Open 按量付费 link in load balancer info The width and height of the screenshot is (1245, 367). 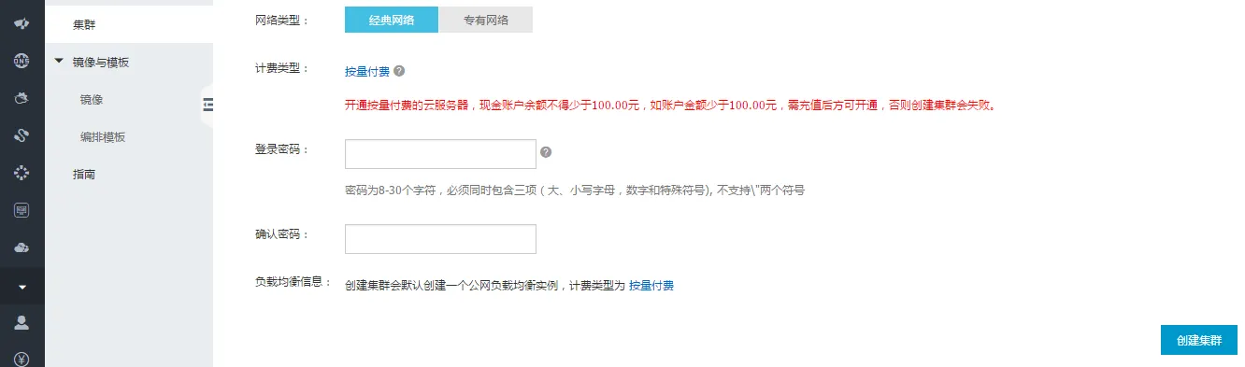coord(651,286)
